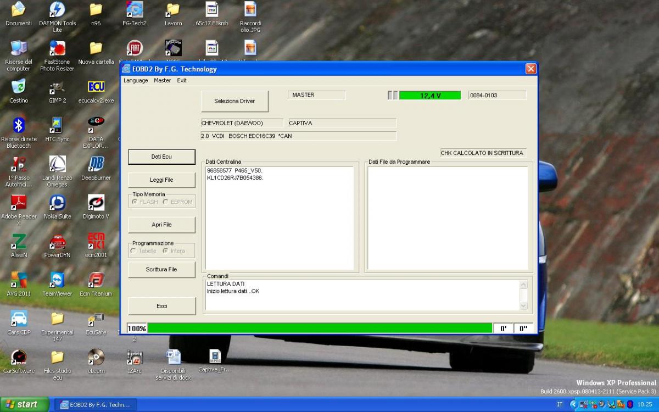Open the Exit menu
This screenshot has height=412, width=659.
pyautogui.click(x=182, y=80)
